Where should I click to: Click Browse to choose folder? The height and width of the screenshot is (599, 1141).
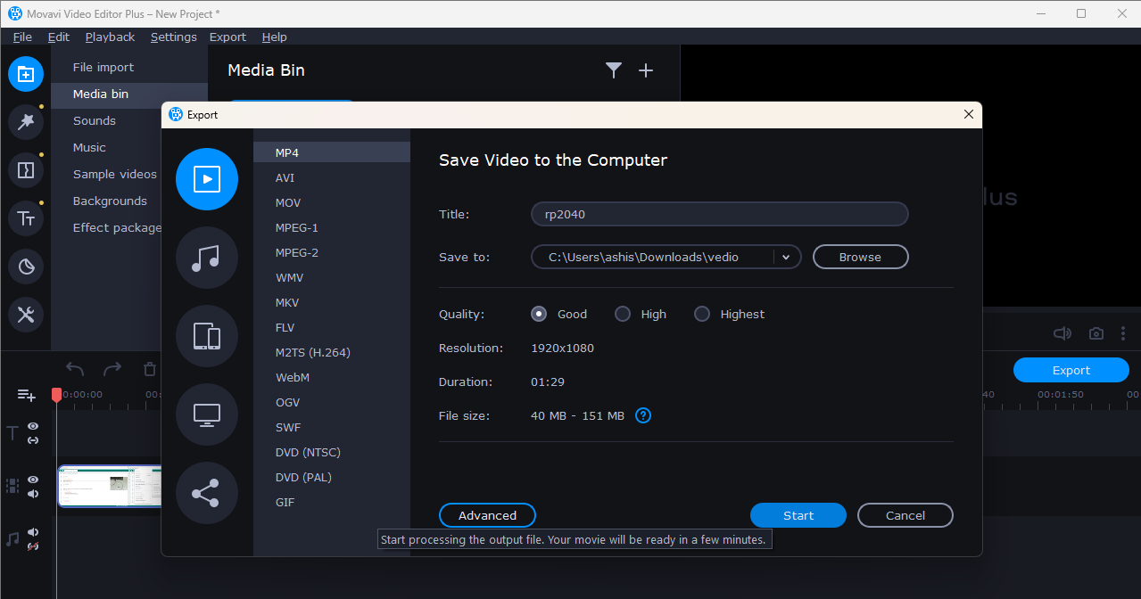pos(860,257)
